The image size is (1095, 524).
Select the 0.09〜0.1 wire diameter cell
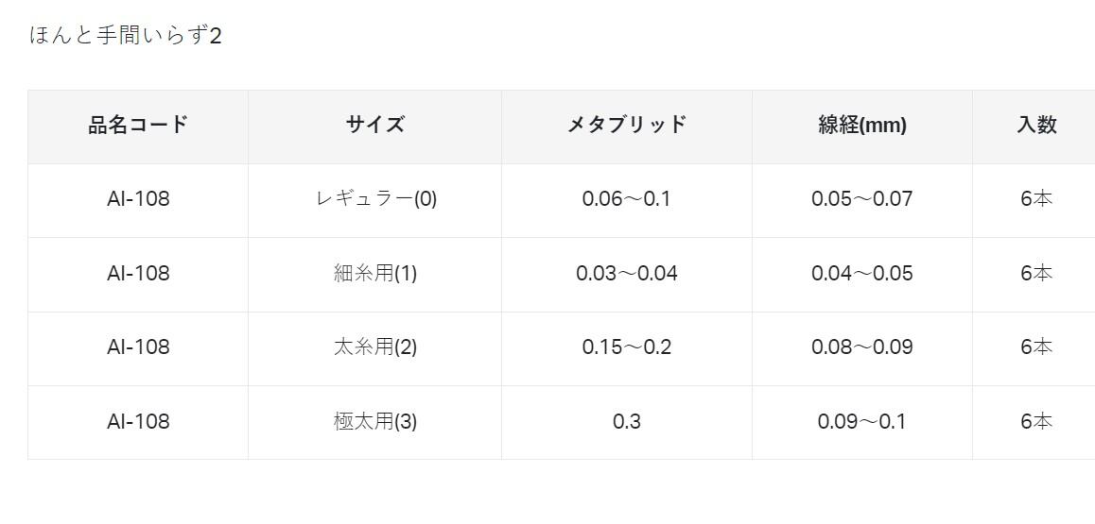pos(862,422)
